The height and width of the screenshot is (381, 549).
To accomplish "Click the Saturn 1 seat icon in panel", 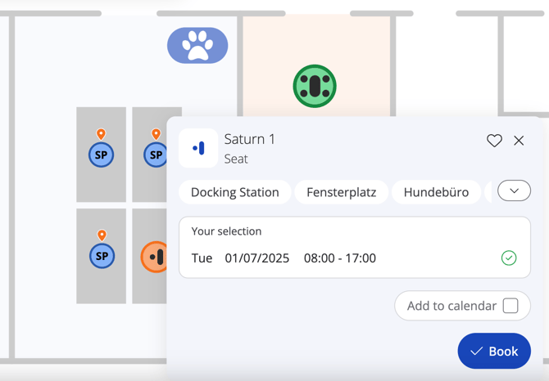I will [x=198, y=148].
